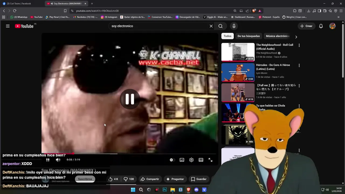
Task: Open the player settings gear
Action: (191, 160)
